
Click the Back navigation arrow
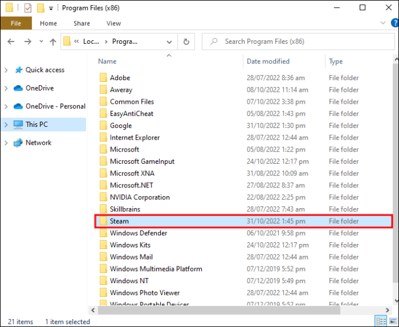pyautogui.click(x=11, y=42)
